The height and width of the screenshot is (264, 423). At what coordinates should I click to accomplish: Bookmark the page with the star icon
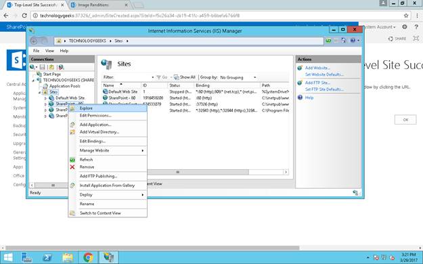click(x=406, y=16)
